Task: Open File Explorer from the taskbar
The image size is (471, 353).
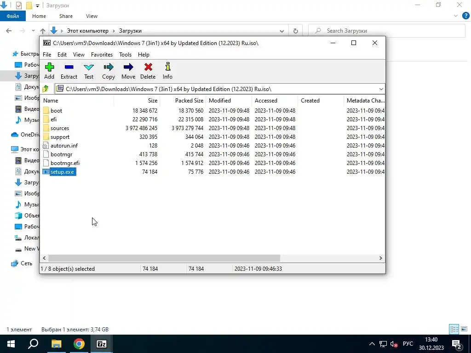Action: pos(56,344)
